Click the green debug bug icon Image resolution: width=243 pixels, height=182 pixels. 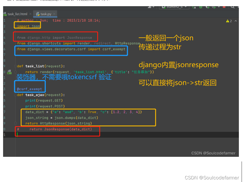pyautogui.click(x=201, y=7)
